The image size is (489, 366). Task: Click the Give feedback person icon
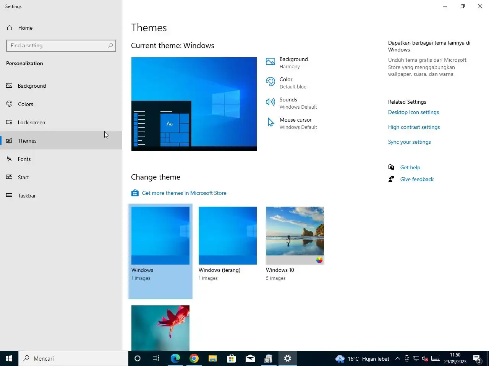391,179
